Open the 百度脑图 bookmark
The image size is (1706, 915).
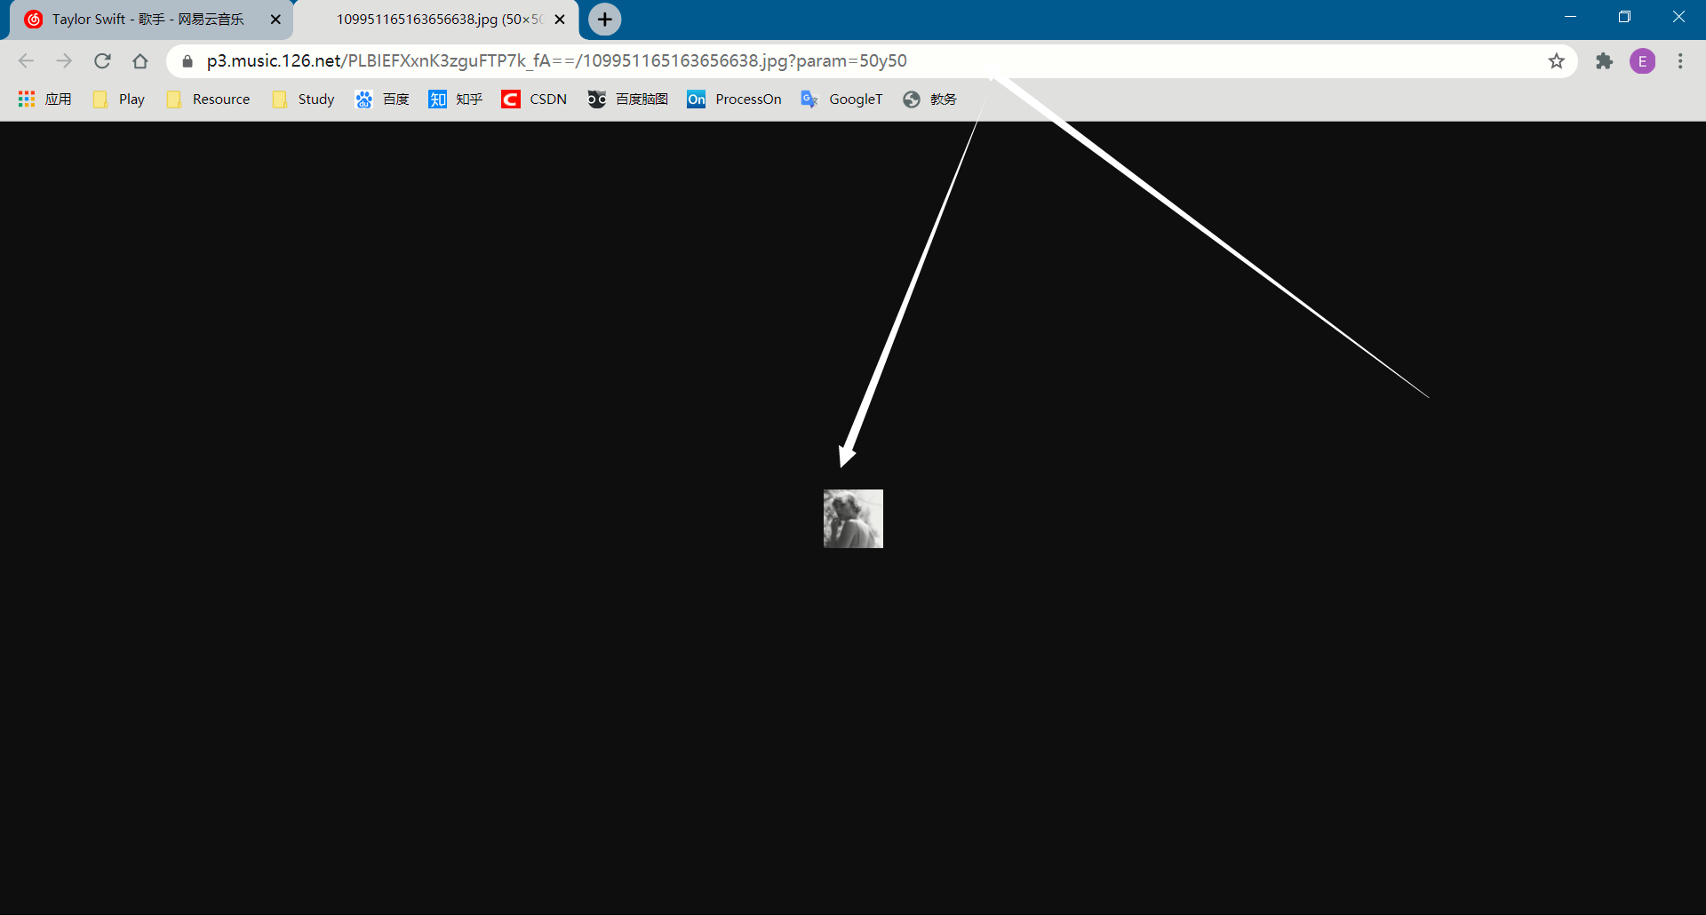tap(627, 99)
